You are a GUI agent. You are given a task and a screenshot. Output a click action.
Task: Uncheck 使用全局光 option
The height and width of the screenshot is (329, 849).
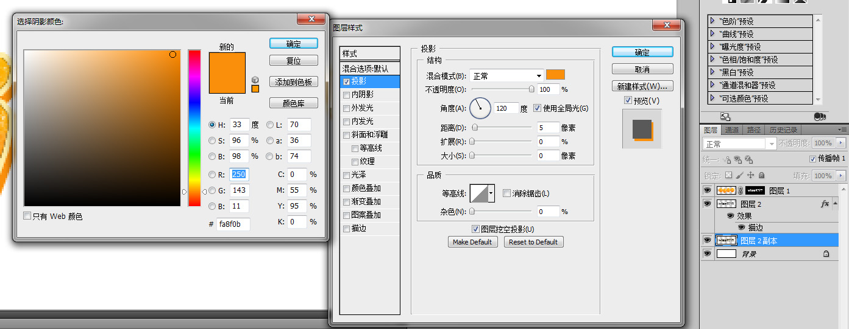537,108
